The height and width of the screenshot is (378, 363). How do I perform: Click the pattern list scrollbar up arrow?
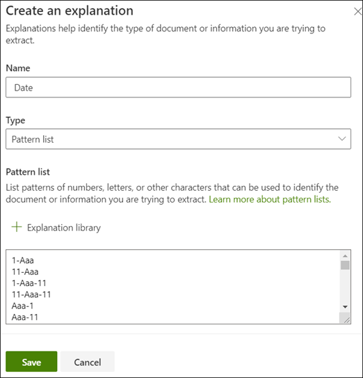(x=345, y=256)
